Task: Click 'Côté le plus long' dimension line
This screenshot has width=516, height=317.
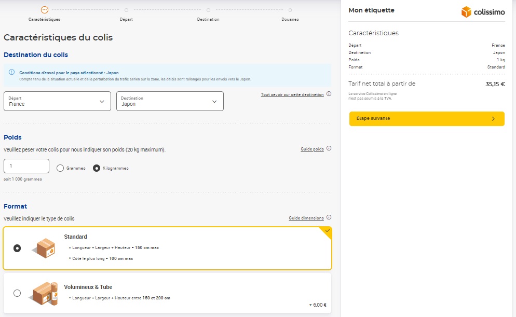Action: (103, 258)
